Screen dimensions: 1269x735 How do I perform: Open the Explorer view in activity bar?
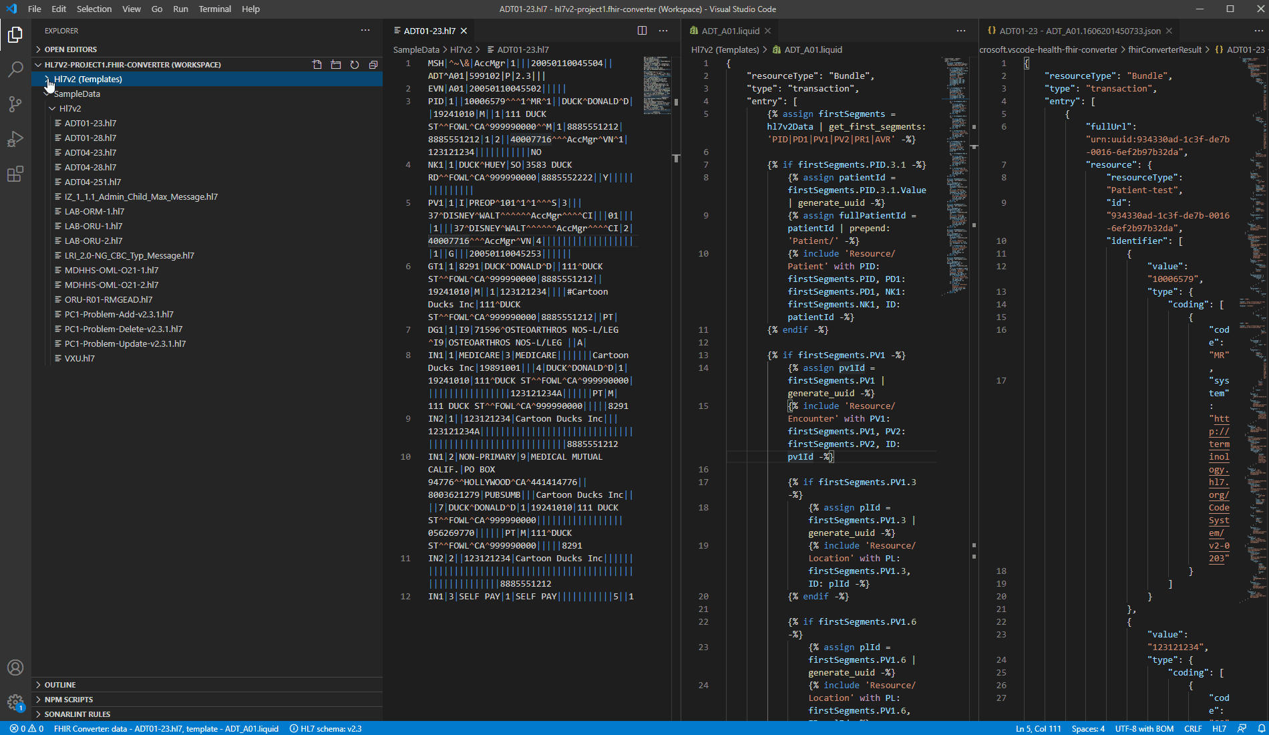point(15,34)
